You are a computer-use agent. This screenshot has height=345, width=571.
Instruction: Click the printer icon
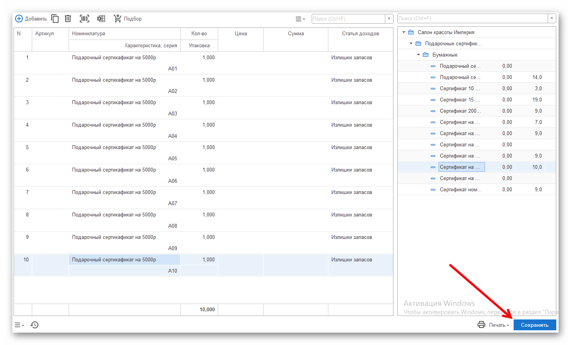click(481, 325)
